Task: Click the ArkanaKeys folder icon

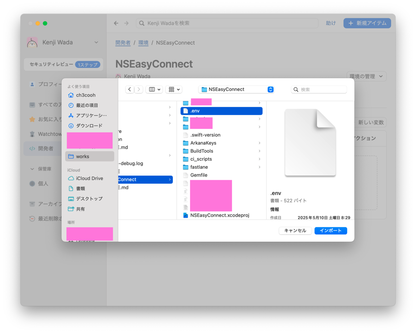Action: [x=185, y=143]
